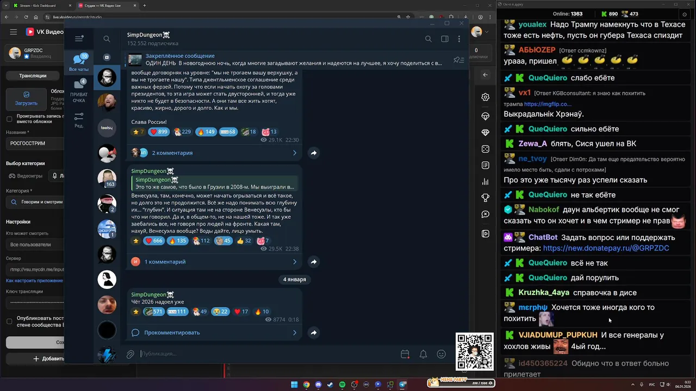Open Steam from the taskbar
Viewport: 696px width, 391px height.
(x=330, y=384)
